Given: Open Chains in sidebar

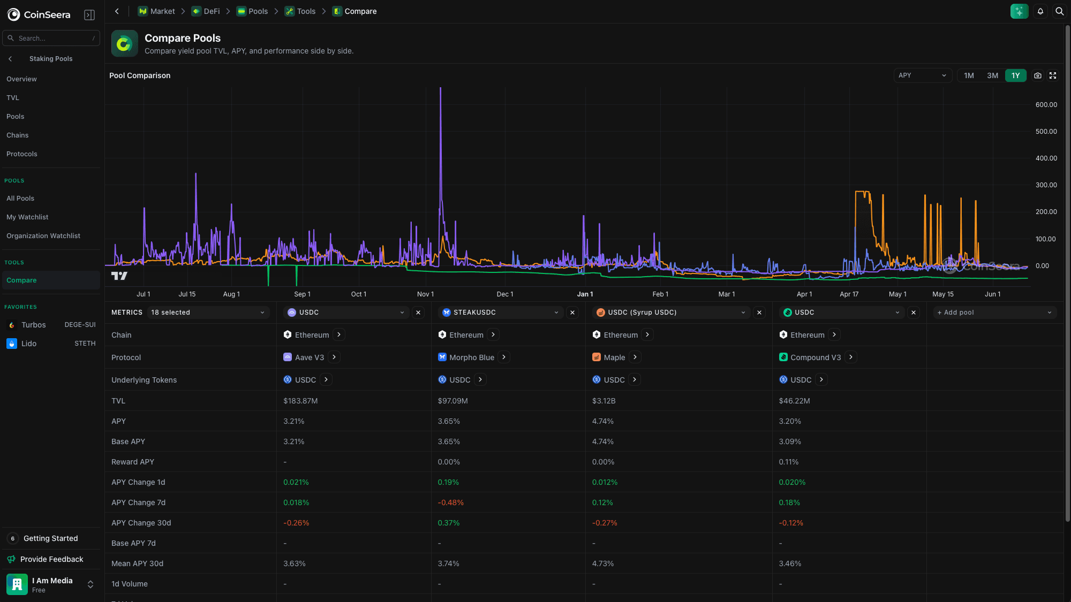Looking at the screenshot, I should pyautogui.click(x=51, y=135).
